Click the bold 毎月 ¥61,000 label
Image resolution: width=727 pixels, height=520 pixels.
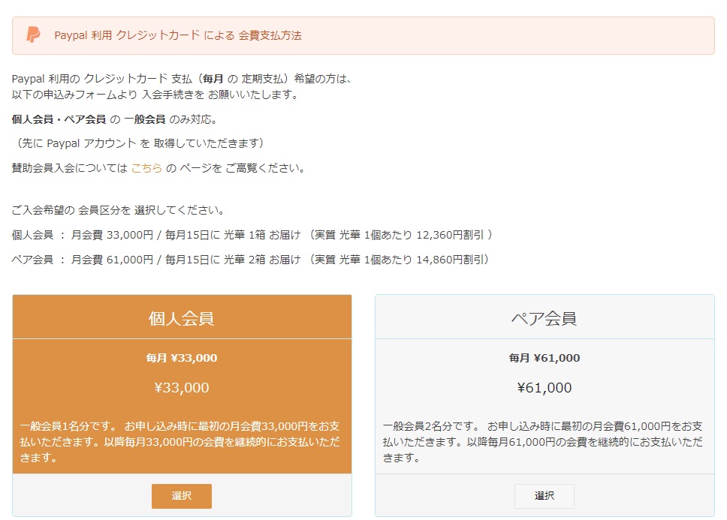click(x=544, y=358)
